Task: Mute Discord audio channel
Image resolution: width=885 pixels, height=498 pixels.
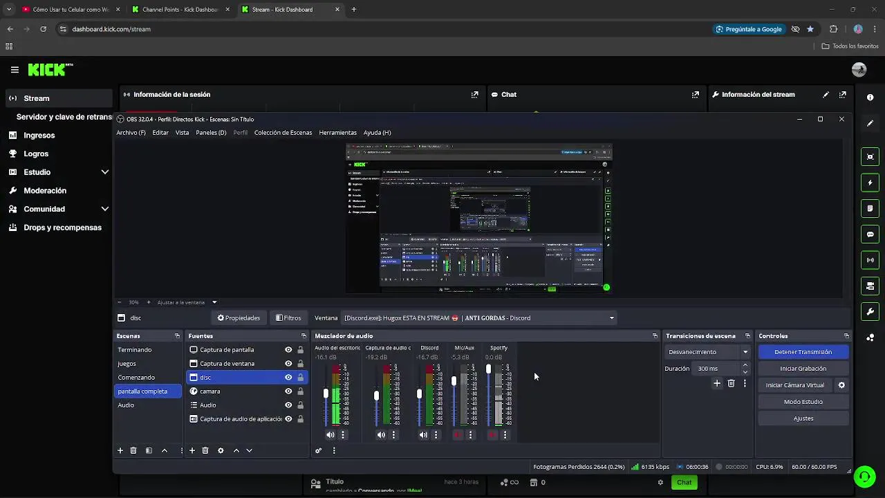Action: (x=423, y=435)
